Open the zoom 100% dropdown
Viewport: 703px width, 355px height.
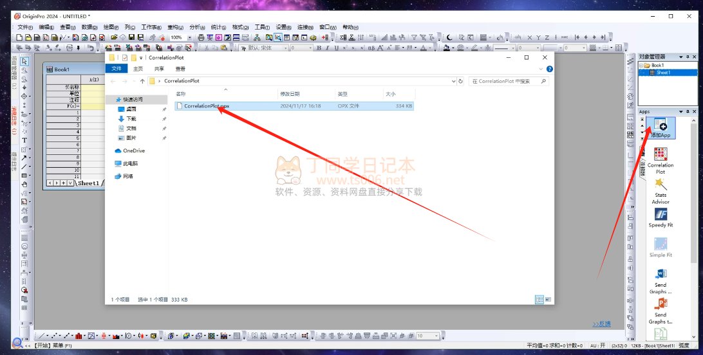point(190,37)
